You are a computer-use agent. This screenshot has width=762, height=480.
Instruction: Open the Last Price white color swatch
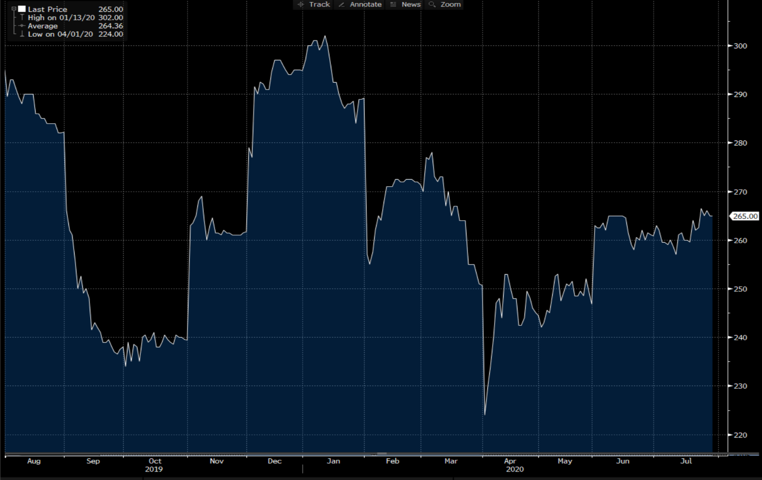point(22,9)
